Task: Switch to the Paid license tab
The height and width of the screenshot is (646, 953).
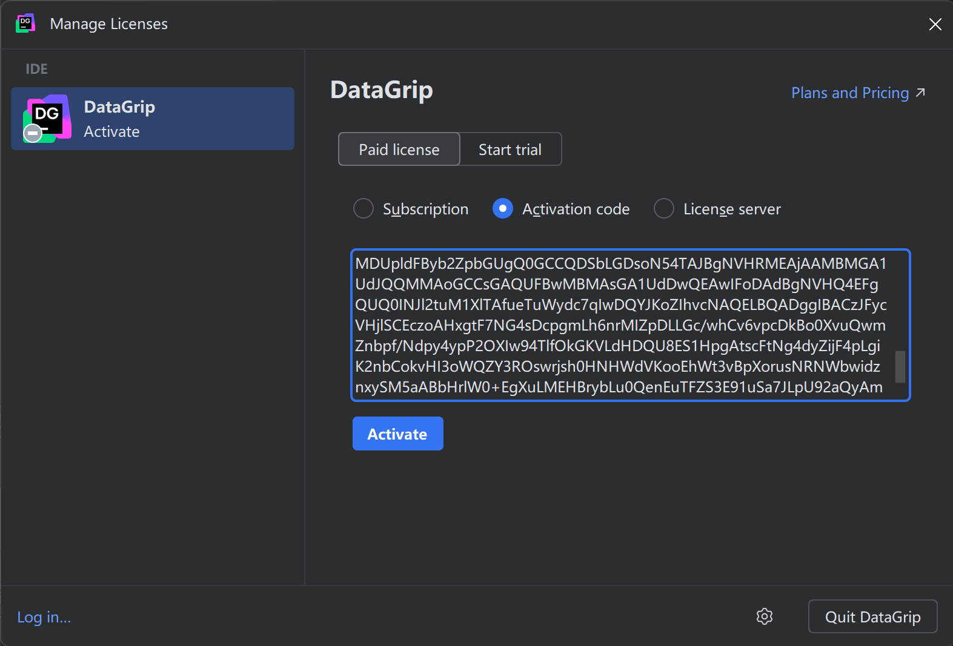Action: [399, 150]
